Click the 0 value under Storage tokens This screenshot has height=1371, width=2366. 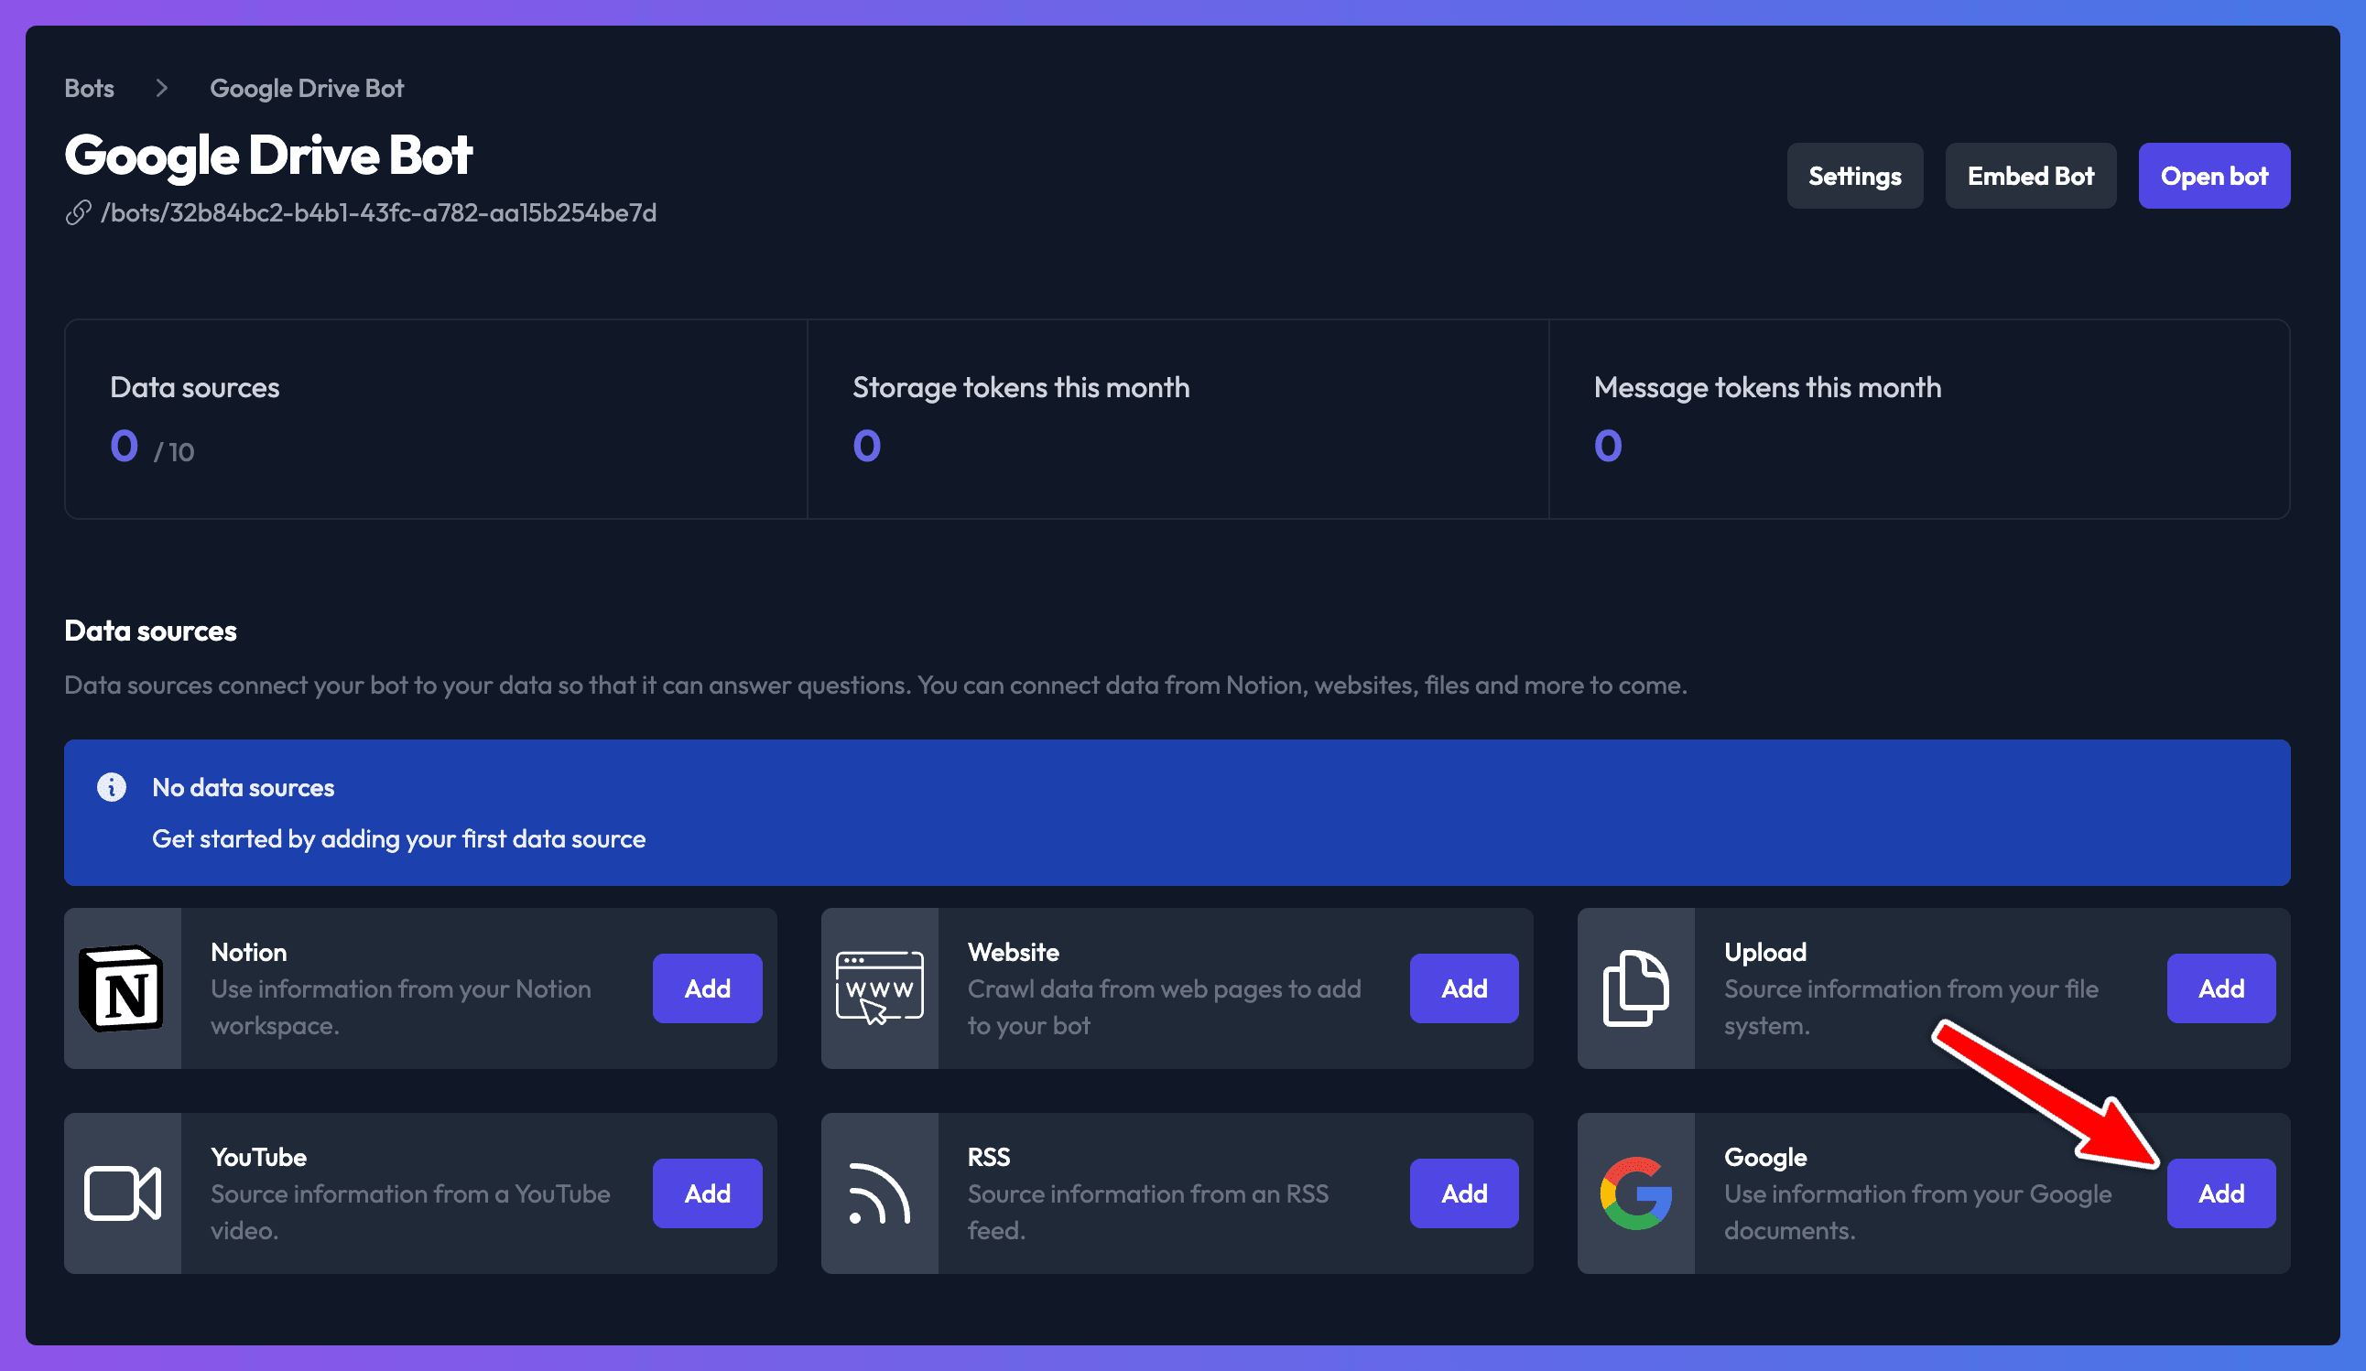(x=866, y=446)
